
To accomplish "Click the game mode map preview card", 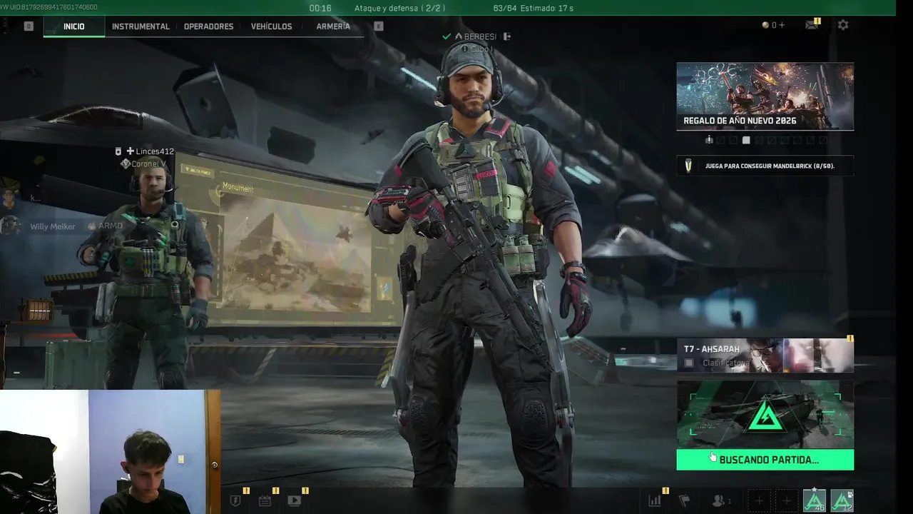I will tap(765, 415).
